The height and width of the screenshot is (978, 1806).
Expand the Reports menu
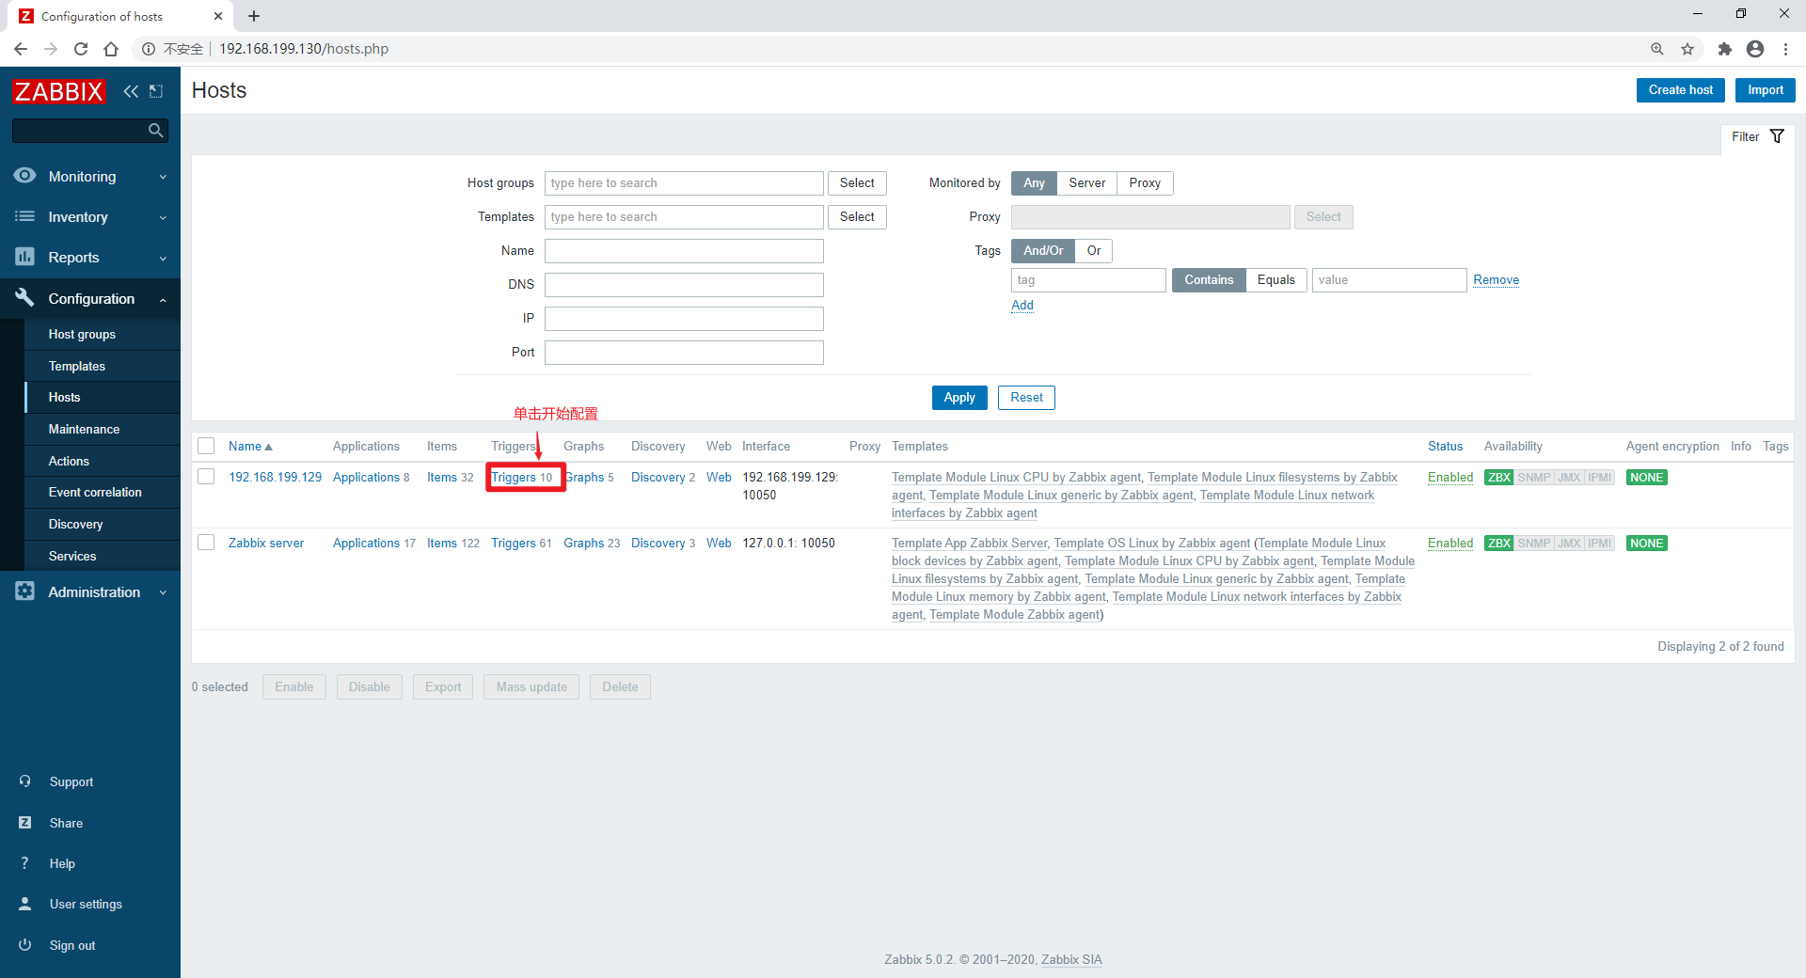tap(90, 257)
